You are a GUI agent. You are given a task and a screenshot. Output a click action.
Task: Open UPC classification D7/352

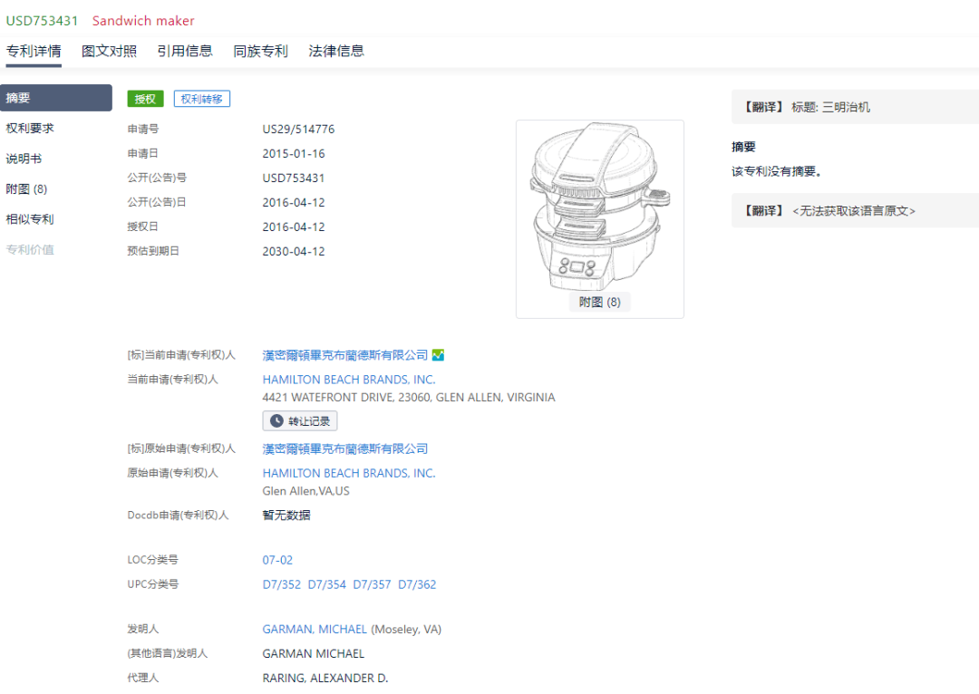click(x=282, y=584)
